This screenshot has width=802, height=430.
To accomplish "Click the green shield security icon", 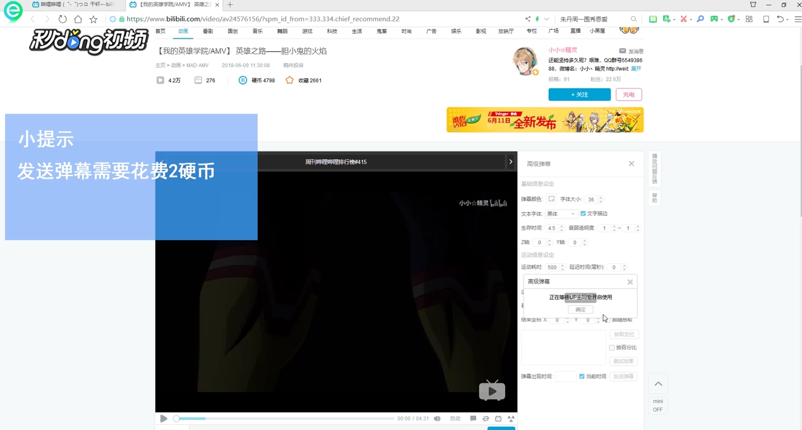I will 731,20.
